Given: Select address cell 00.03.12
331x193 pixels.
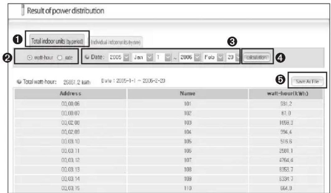Looking at the screenshot, I should pos(71,160).
